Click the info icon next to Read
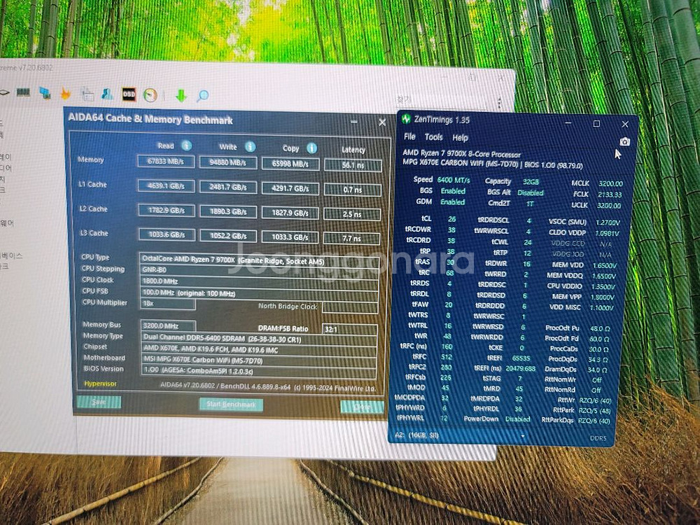This screenshot has height=525, width=700. coord(187,146)
